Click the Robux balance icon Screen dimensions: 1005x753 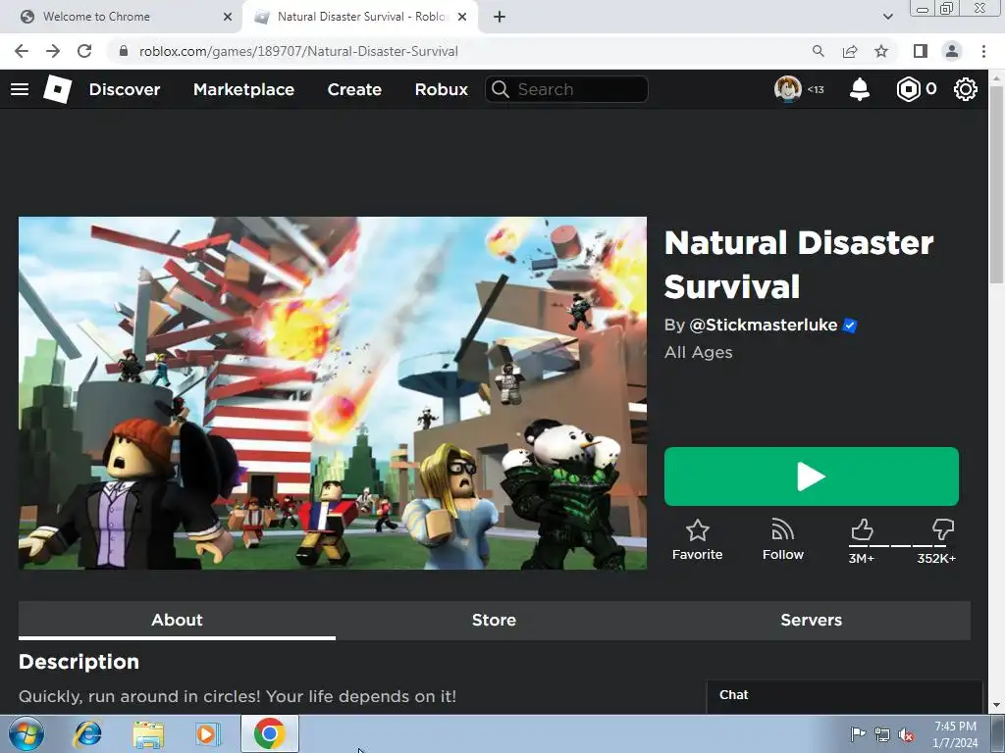pos(908,89)
